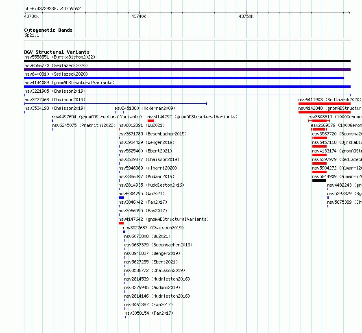Screen dimensions: 362x333
Task: Open the nsv5457118 variant label
Action: click(x=337, y=142)
